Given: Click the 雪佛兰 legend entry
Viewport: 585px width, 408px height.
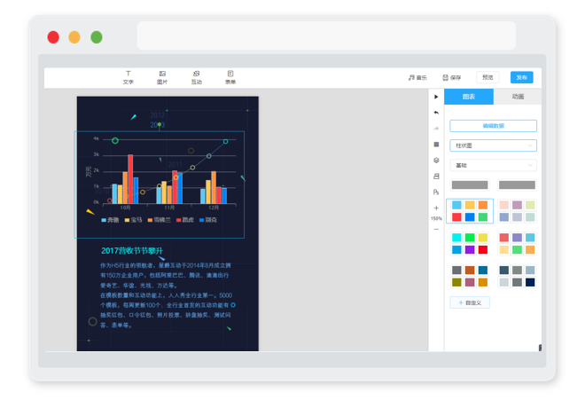Looking at the screenshot, I should click(x=160, y=220).
